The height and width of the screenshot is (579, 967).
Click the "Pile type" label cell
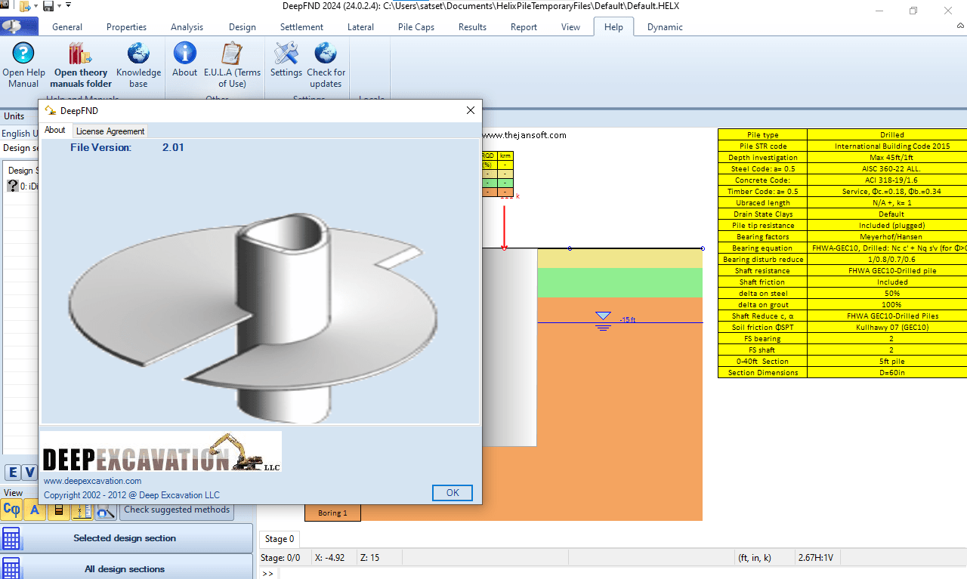(x=762, y=135)
